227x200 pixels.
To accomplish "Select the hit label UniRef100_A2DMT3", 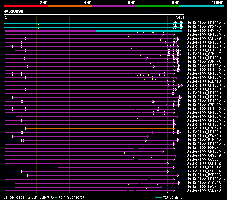I will tap(204, 82).
